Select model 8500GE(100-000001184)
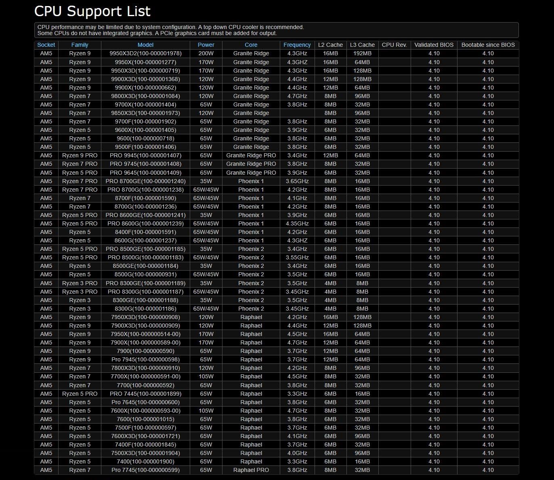The image size is (554, 480). point(145,266)
